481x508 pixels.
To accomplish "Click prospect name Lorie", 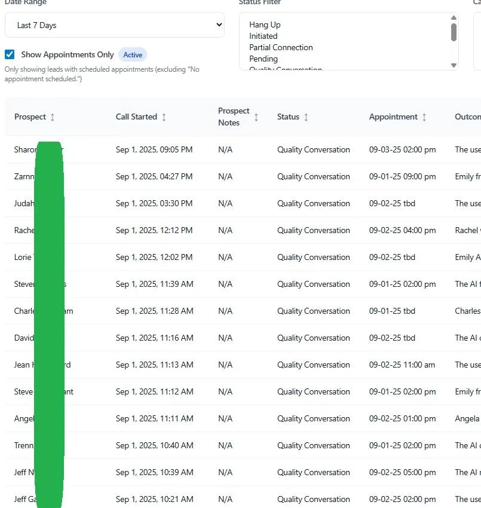I will [x=23, y=257].
